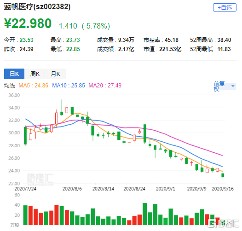The width and height of the screenshot is (242, 231).
Task: Click the MA20 : 27.49 indicator label
Action: pyautogui.click(x=105, y=86)
